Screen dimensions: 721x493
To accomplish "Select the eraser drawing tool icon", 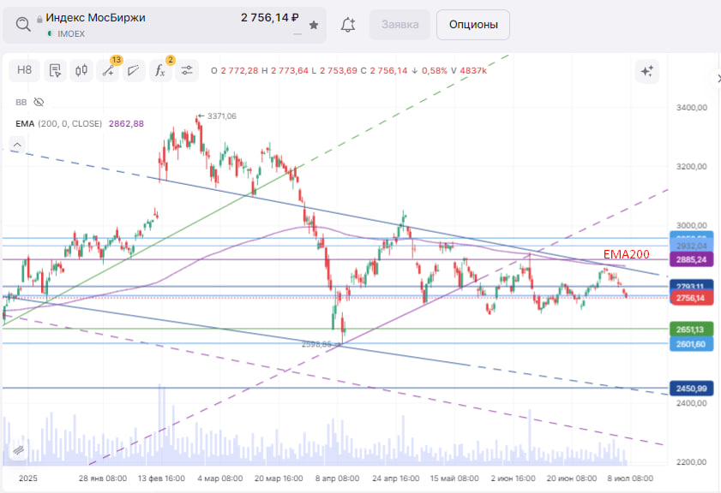I will (134, 70).
